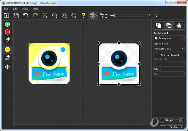
Task: Click the Open image icon in toolbar
Action: [x=6, y=15]
